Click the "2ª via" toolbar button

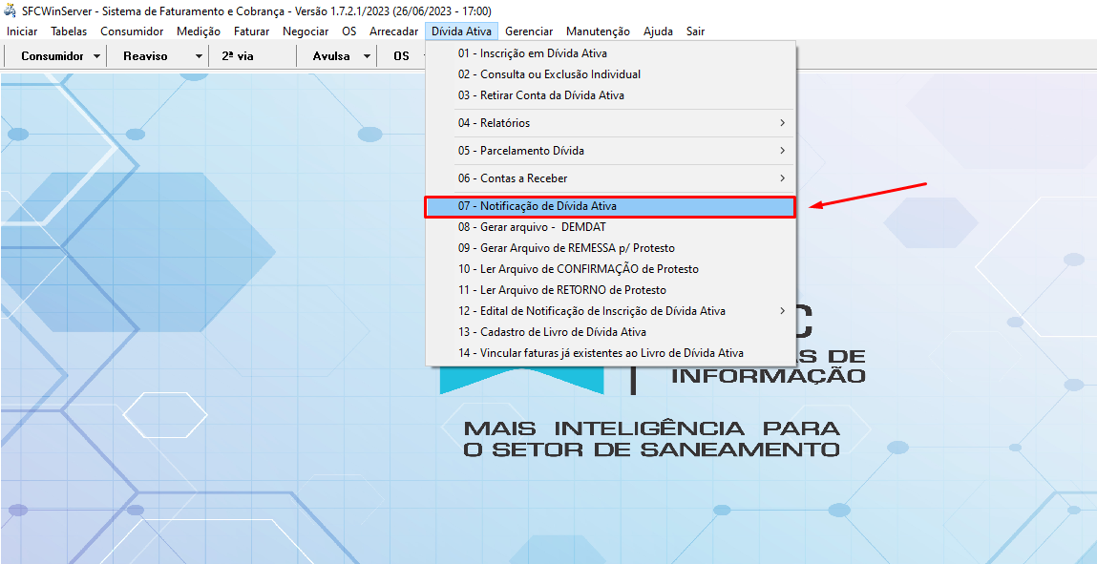(x=253, y=55)
